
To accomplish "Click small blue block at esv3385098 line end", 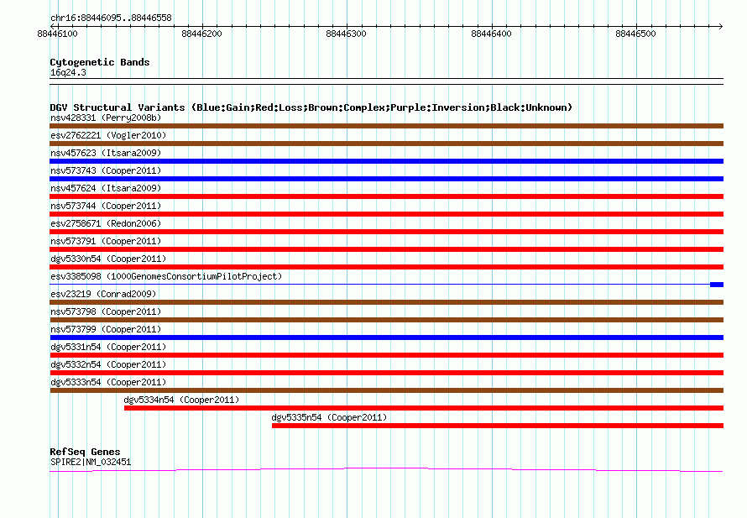I will click(717, 285).
